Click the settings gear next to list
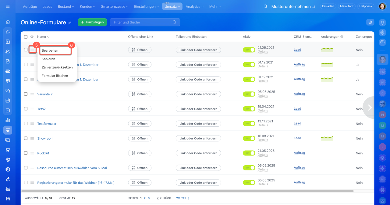390x205 pixels. coord(370,22)
